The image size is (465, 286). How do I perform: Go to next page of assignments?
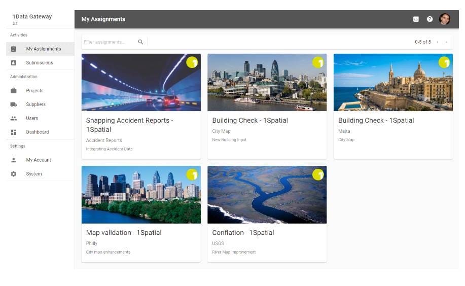coord(446,42)
